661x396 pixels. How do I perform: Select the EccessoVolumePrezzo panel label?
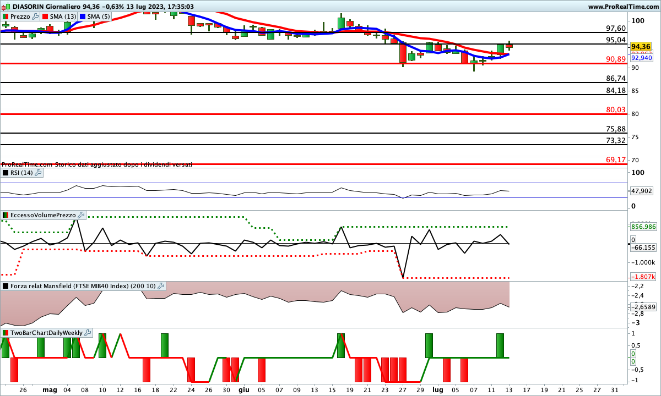(43, 215)
